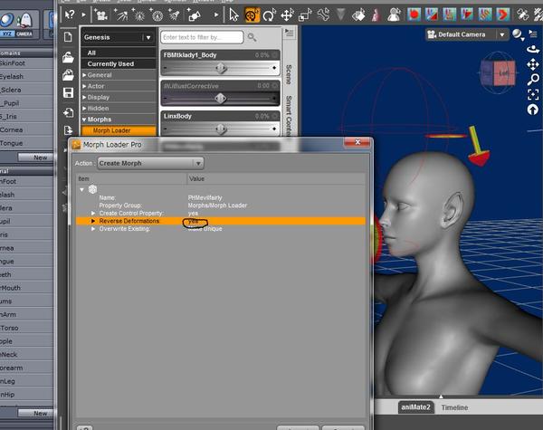The image size is (543, 430).
Task: Select the Scale tool
Action: [305, 14]
